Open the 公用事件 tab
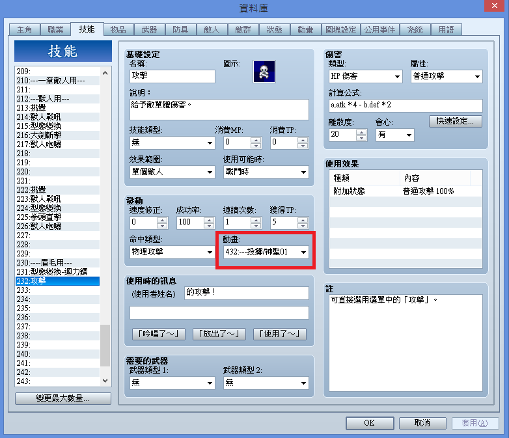509x438 pixels. [x=379, y=30]
